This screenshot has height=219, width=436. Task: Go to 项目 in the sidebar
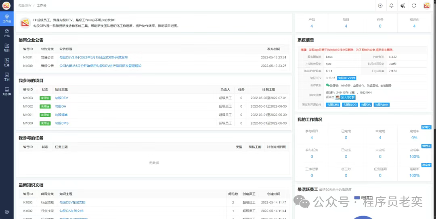coord(6,48)
